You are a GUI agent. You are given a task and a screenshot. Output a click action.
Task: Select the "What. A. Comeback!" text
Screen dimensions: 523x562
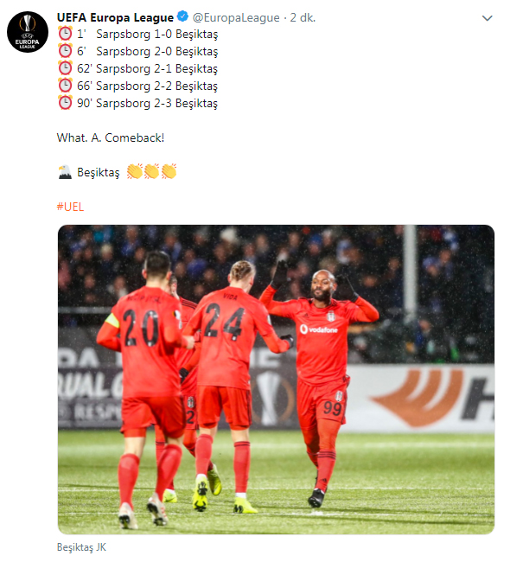point(111,137)
